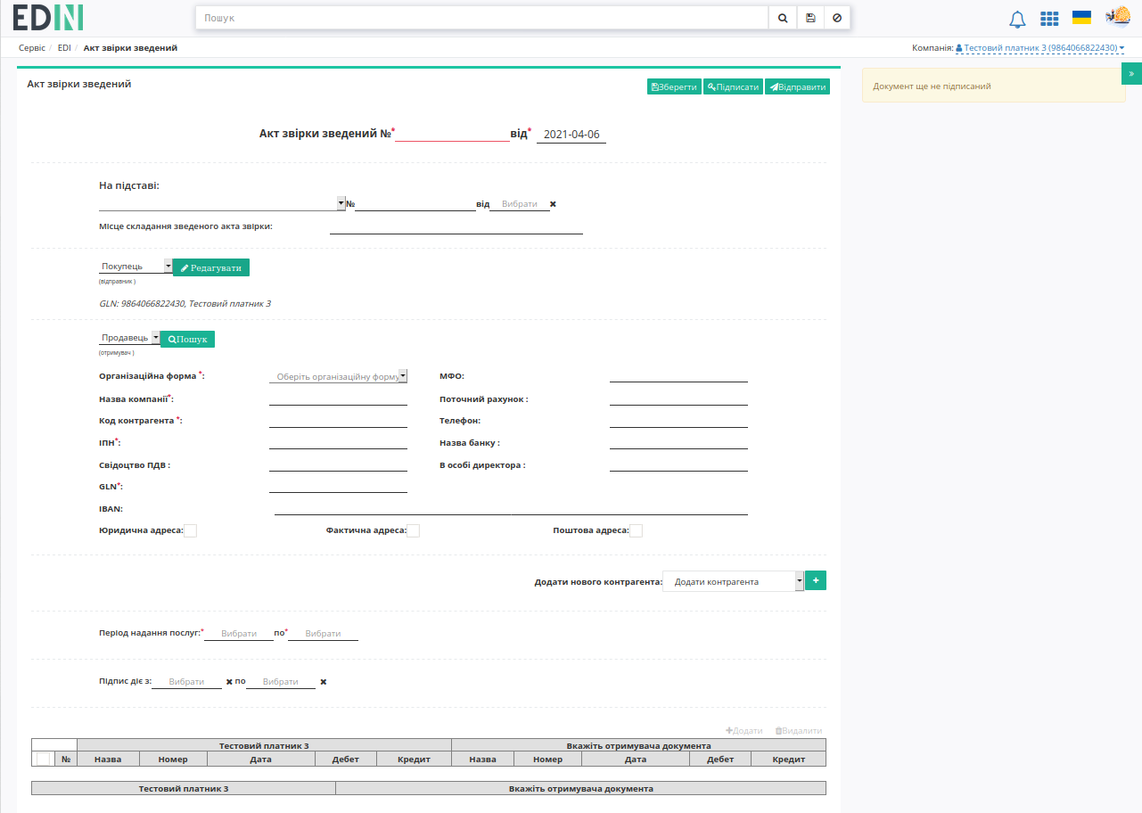Tick the Фактична адреса checkbox
The height and width of the screenshot is (813, 1142).
(413, 531)
